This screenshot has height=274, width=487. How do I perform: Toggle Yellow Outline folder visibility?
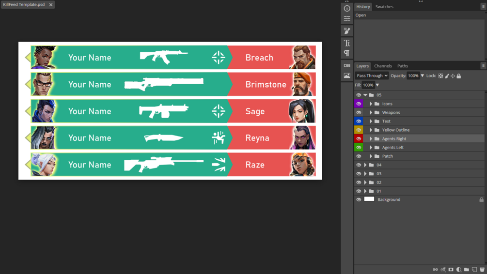359,130
